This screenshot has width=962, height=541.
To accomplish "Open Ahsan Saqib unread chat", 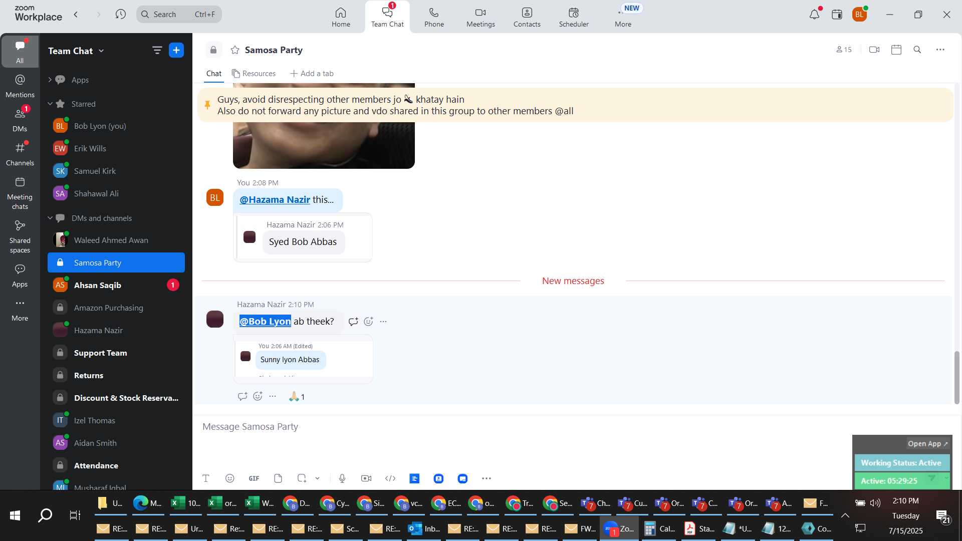I will (x=116, y=285).
